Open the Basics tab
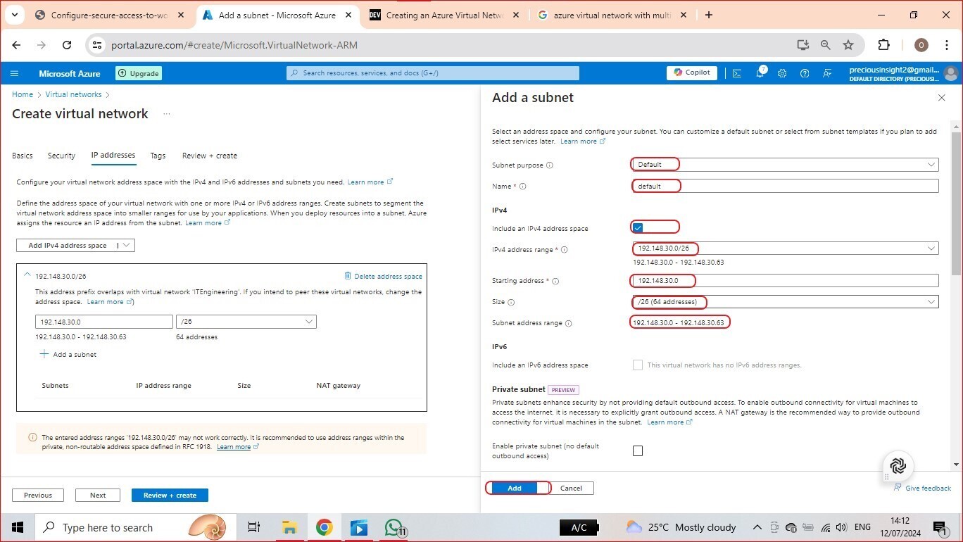Screen dimensions: 963x542 (23, 156)
